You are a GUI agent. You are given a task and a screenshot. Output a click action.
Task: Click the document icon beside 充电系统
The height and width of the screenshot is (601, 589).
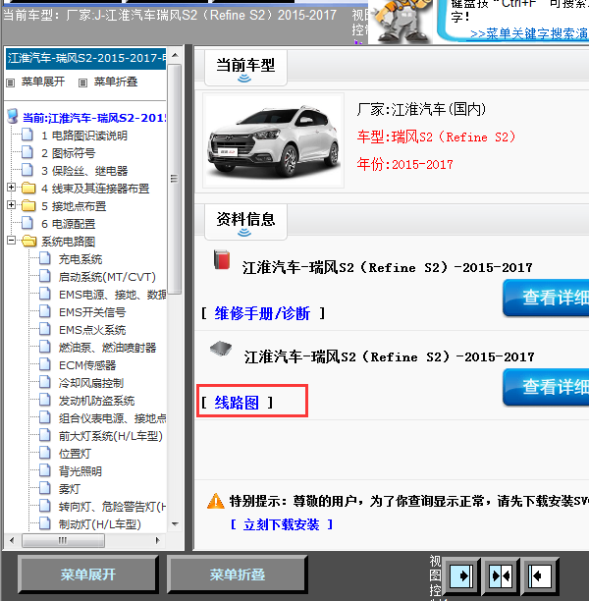pyautogui.click(x=45, y=258)
